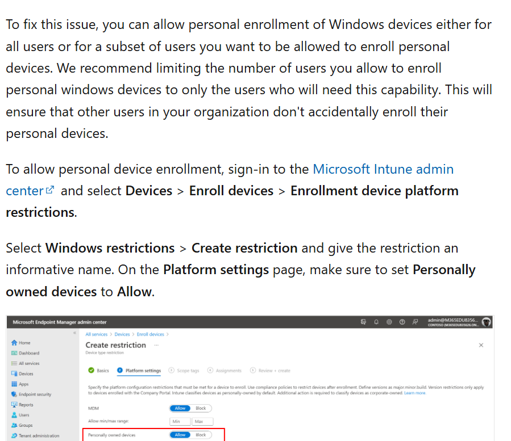Open Dashboard in the admin center sidebar
The width and height of the screenshot is (511, 441).
point(26,353)
